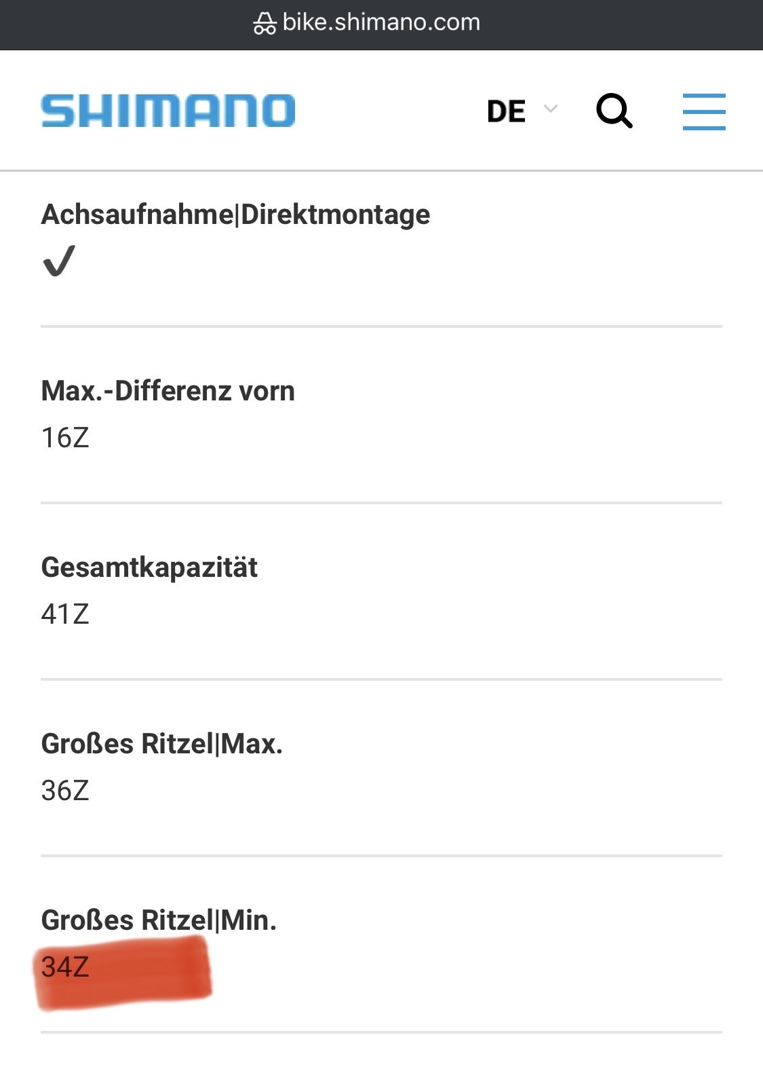Viewport: 763px width, 1073px height.
Task: Expand the DE language dropdown
Action: point(507,111)
